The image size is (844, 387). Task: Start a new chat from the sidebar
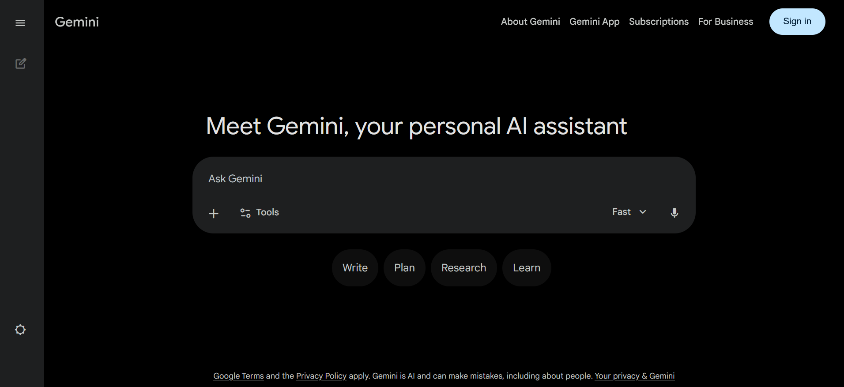click(x=20, y=64)
